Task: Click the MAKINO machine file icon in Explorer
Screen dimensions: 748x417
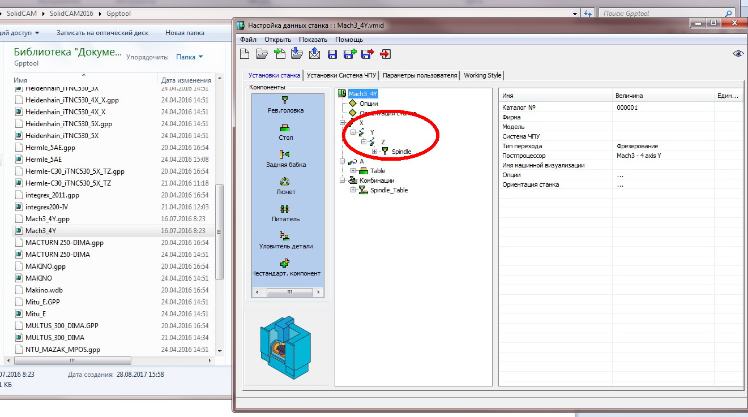Action: pos(19,278)
